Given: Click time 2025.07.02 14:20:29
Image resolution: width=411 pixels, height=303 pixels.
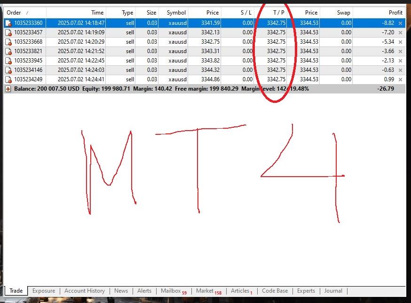Looking at the screenshot, I should click(81, 42).
